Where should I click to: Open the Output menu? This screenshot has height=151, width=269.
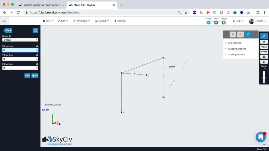coord(102,21)
